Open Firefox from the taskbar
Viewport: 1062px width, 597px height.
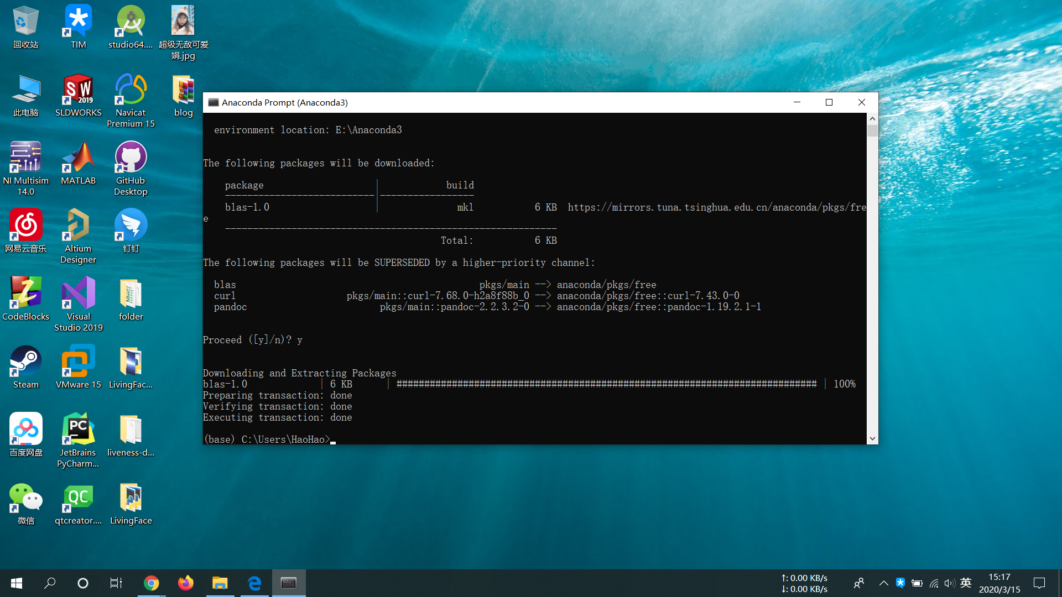click(186, 583)
